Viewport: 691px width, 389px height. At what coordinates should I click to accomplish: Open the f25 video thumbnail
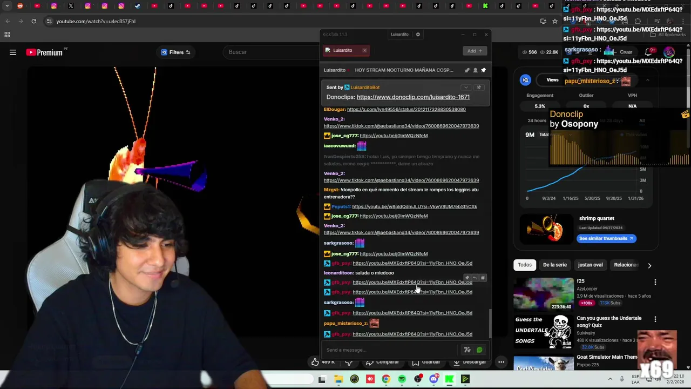544,293
